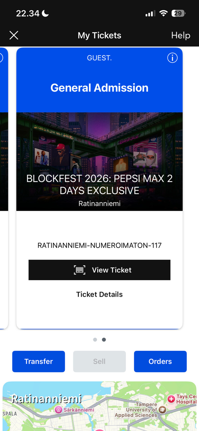Tap the RATINANNIEMI-NUMEROIMATON-117 seat text
The image size is (199, 431).
[99, 245]
